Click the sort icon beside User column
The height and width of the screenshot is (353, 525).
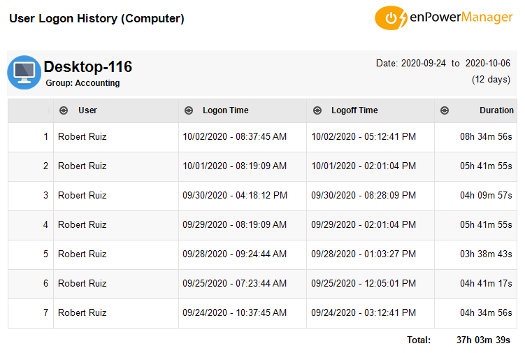(x=64, y=110)
